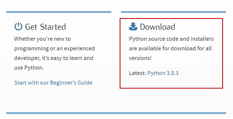233x119 pixels.
Task: Click the Get Started heading
Action: click(45, 27)
